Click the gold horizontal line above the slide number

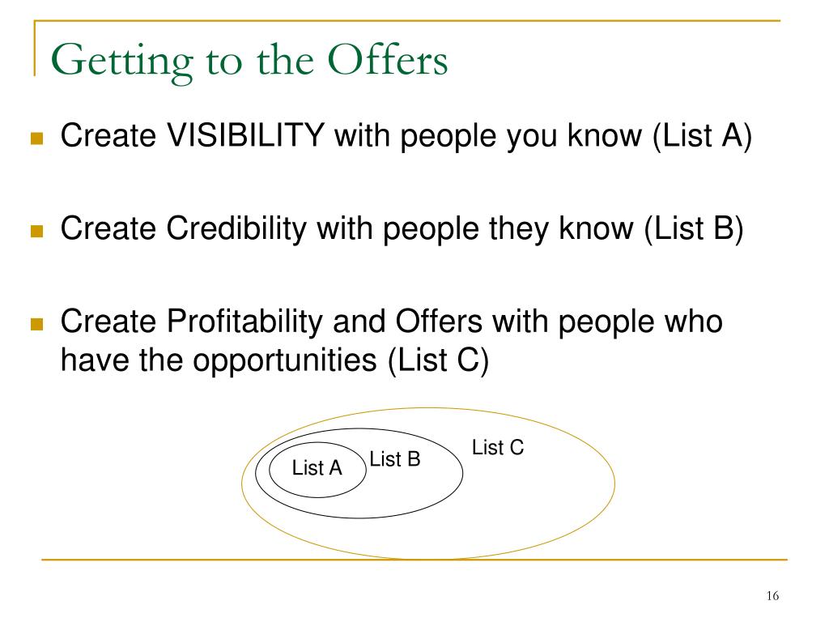414,559
